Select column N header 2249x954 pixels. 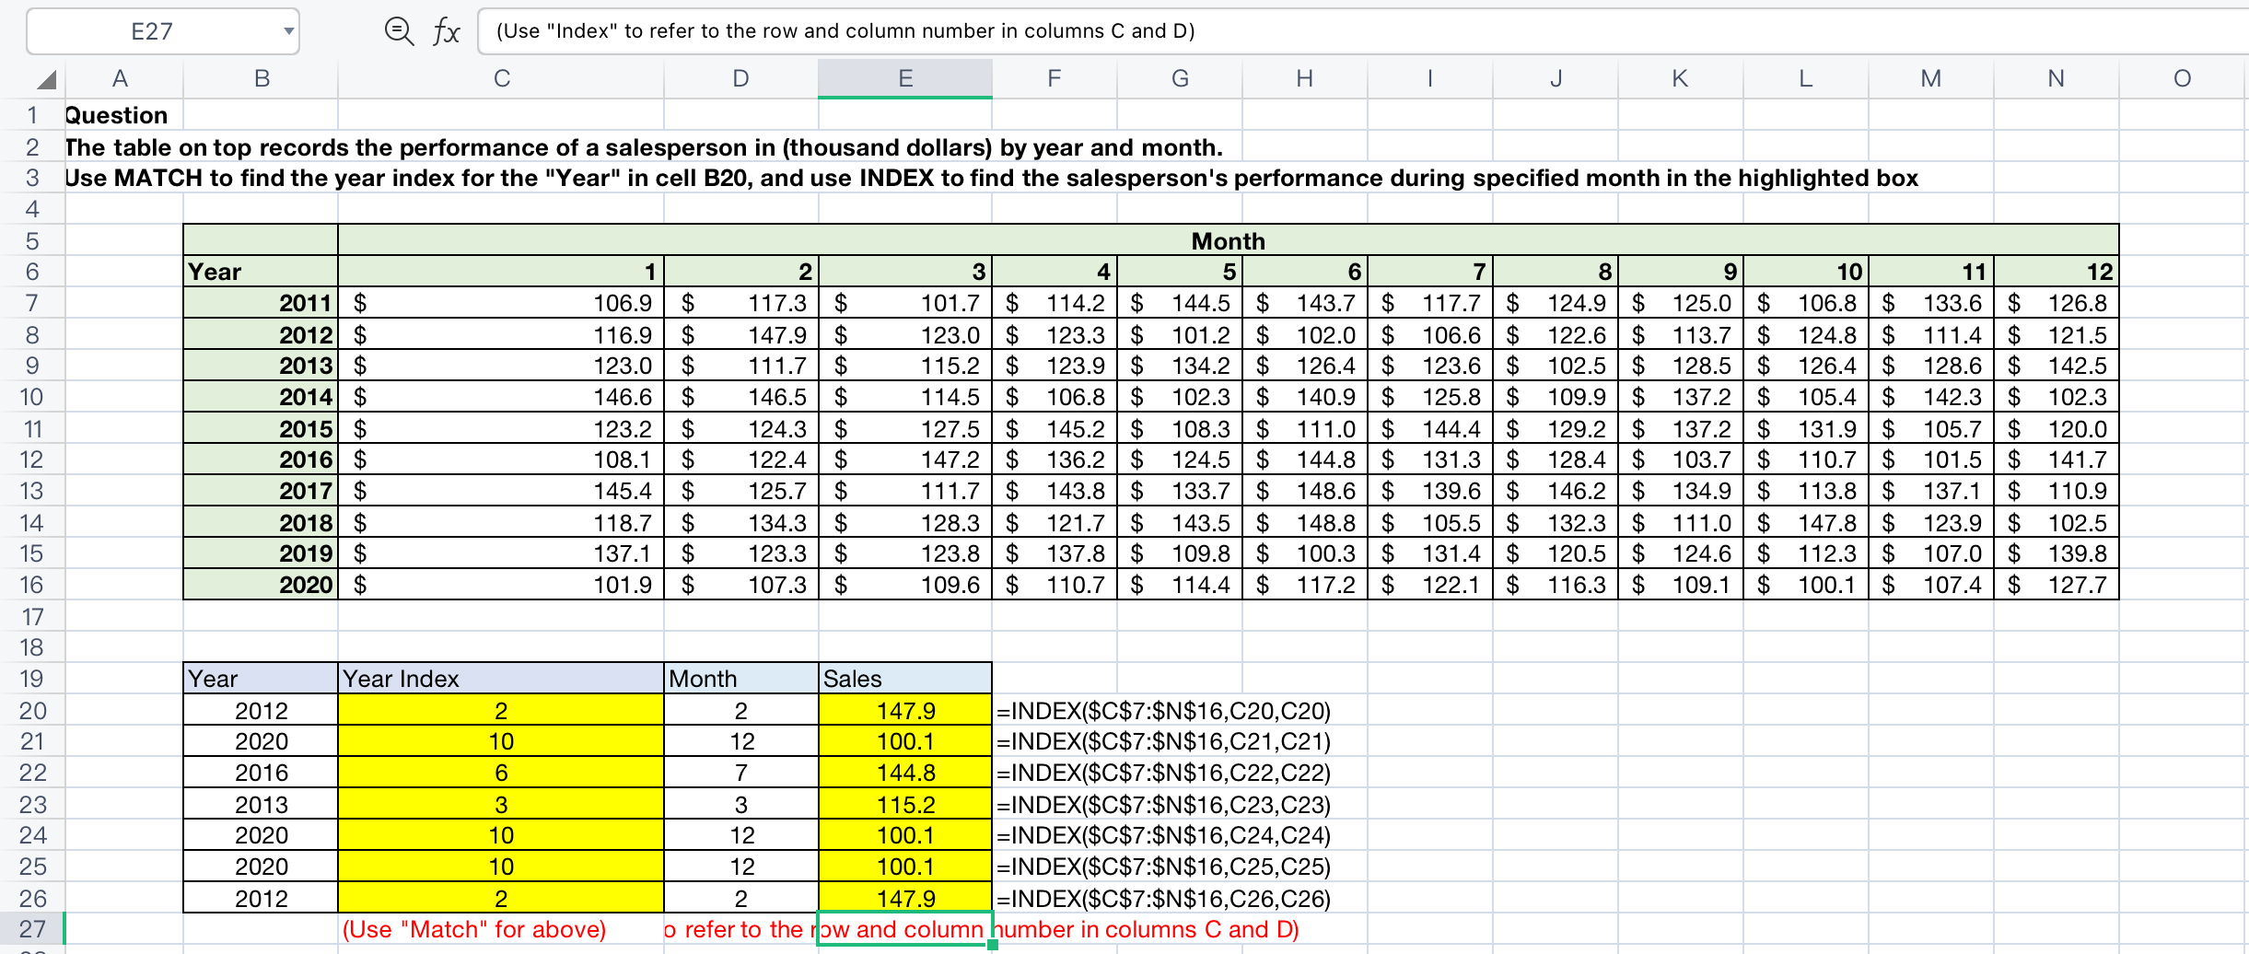(2057, 79)
